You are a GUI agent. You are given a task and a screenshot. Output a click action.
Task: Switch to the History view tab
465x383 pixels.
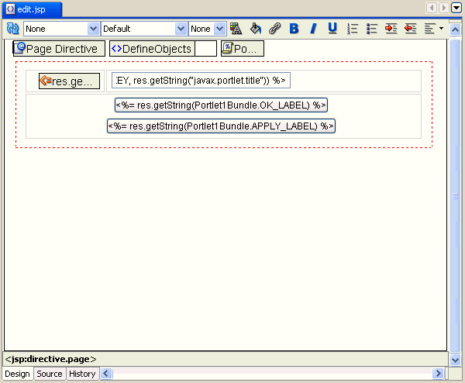click(82, 374)
